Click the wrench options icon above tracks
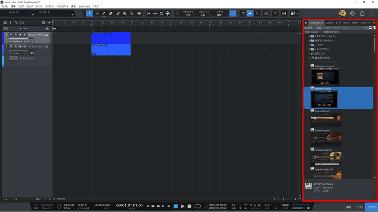The height and width of the screenshot is (212, 378). pyautogui.click(x=16, y=23)
